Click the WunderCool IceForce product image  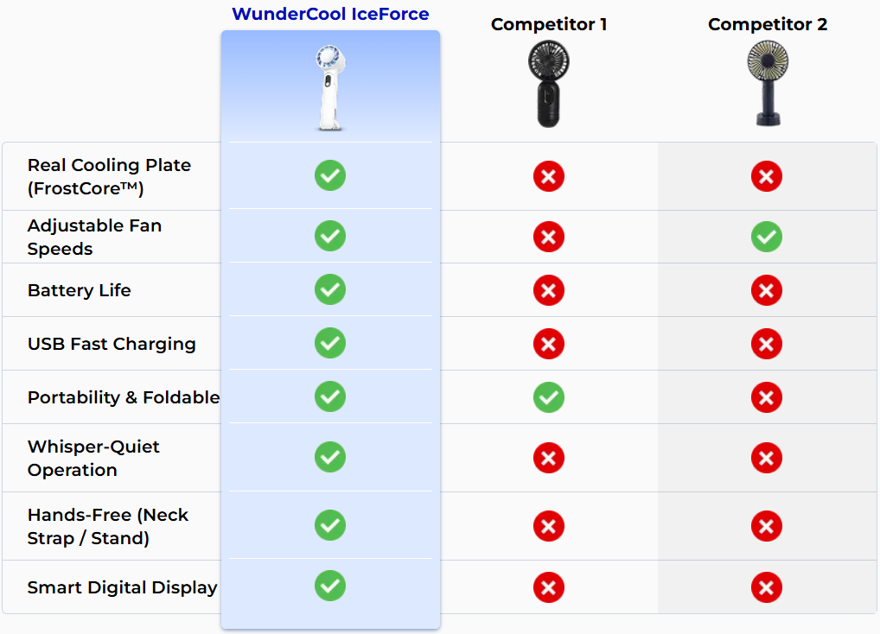coord(330,88)
